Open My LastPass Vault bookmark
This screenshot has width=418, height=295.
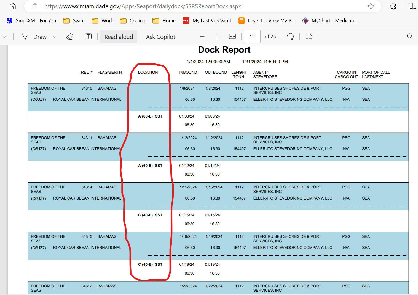click(207, 20)
